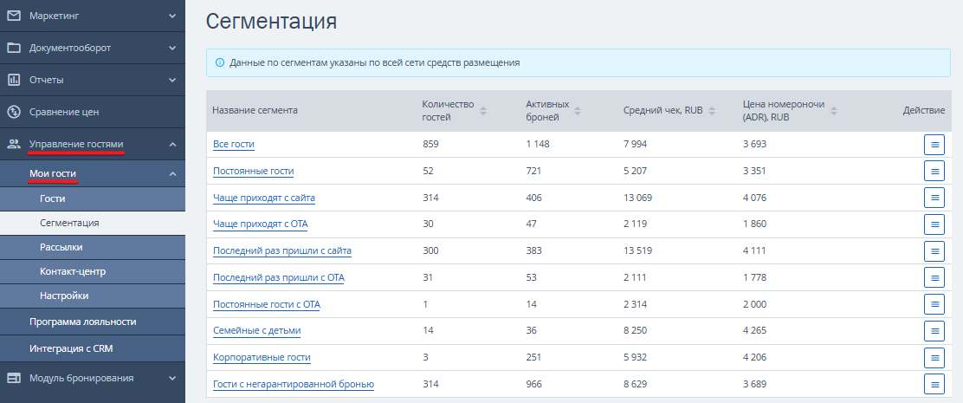Open Настройки under Мои гости
The height and width of the screenshot is (403, 963).
92,296
